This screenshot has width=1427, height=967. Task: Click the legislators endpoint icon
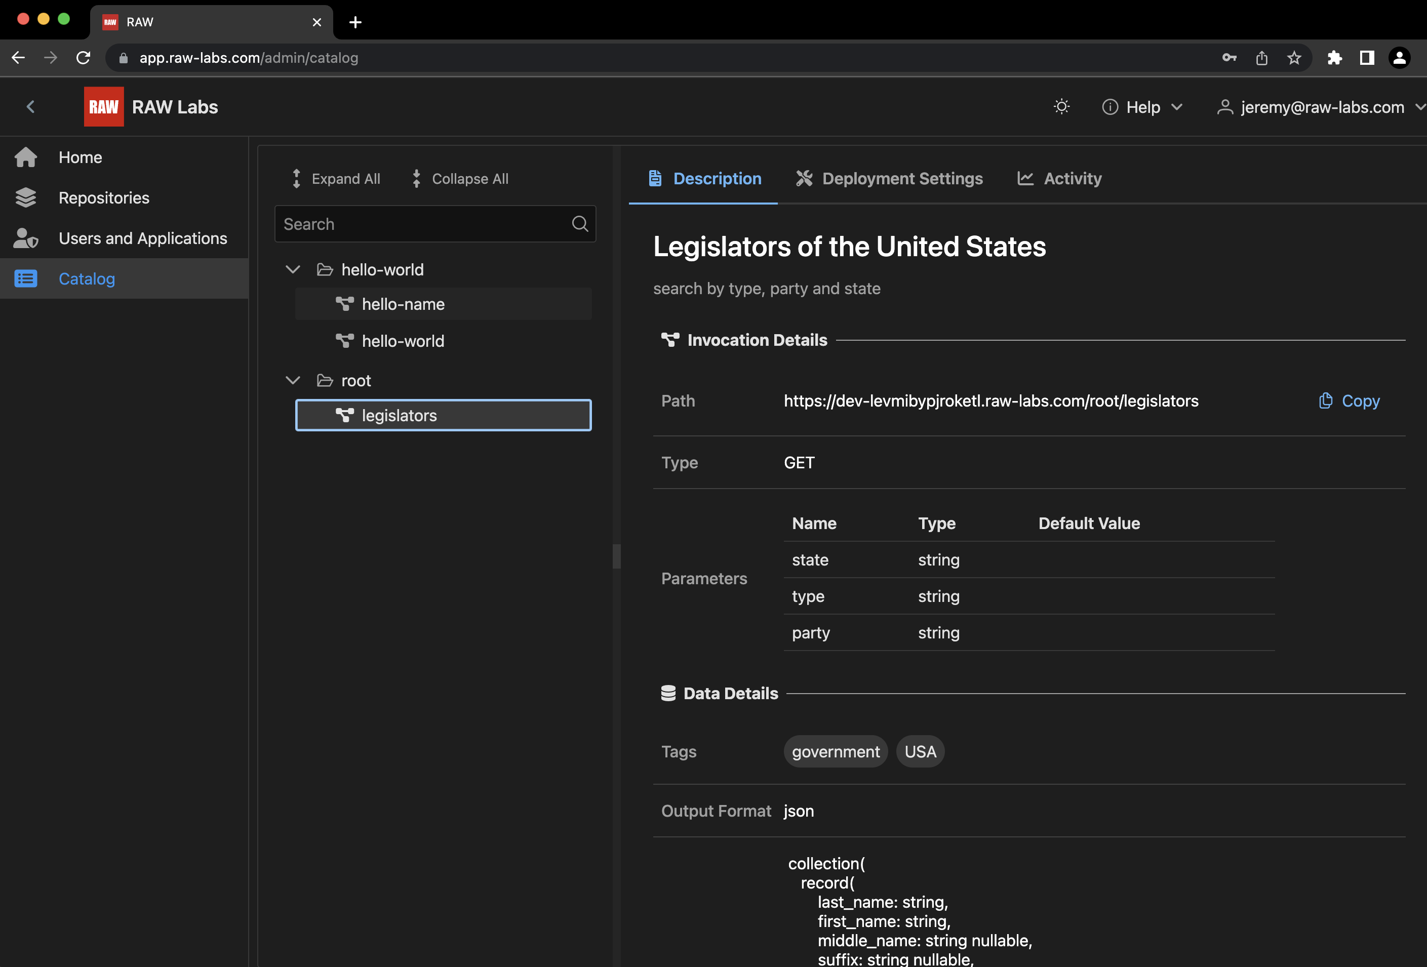pos(344,416)
